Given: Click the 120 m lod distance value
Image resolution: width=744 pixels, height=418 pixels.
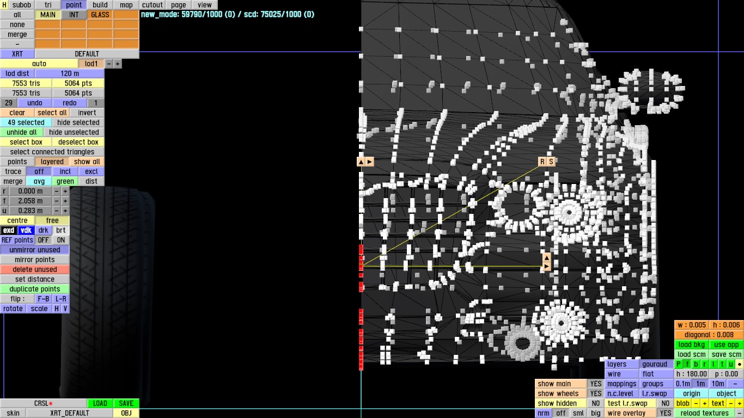Looking at the screenshot, I should click(70, 73).
